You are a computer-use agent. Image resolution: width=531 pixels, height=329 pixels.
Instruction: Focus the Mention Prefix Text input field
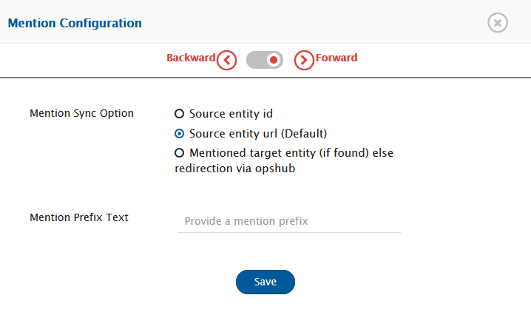click(288, 221)
